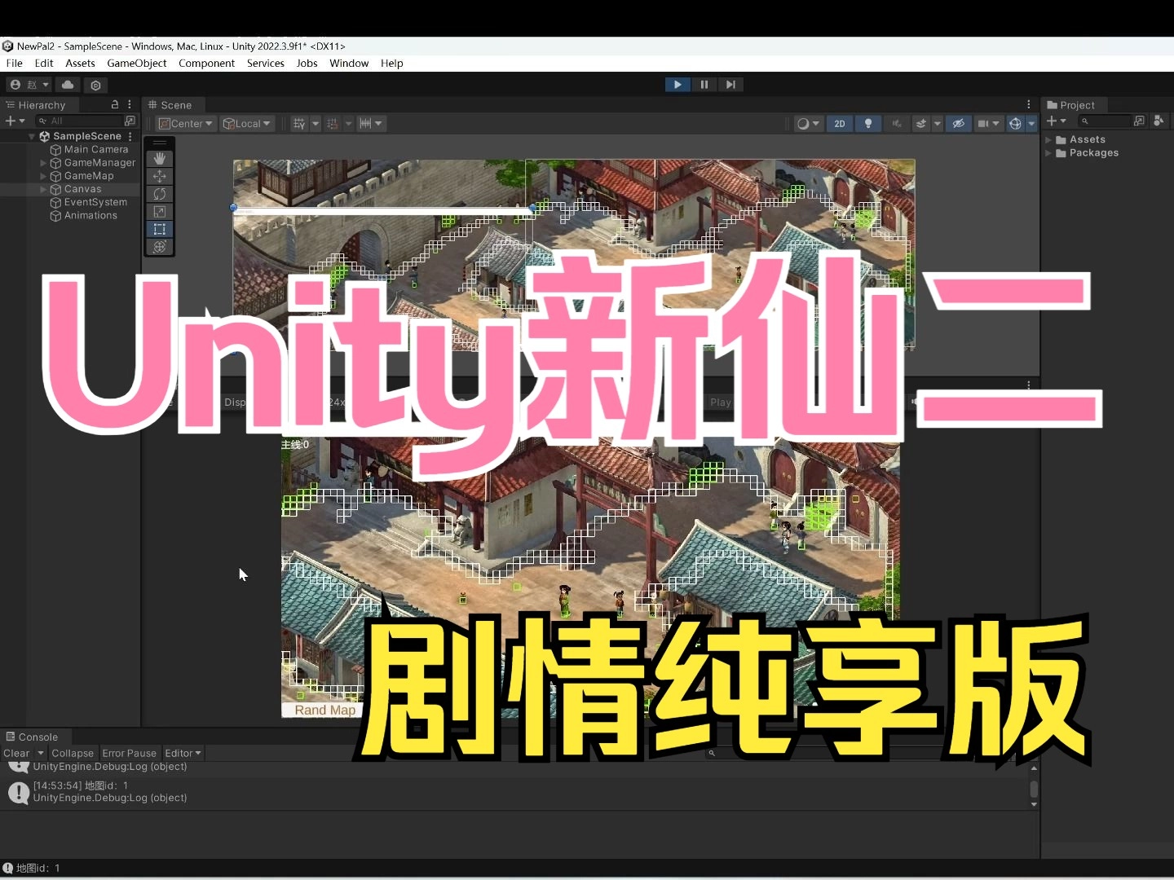Expand the GameManager object in Hierarchy
Image resolution: width=1174 pixels, height=880 pixels.
point(43,163)
